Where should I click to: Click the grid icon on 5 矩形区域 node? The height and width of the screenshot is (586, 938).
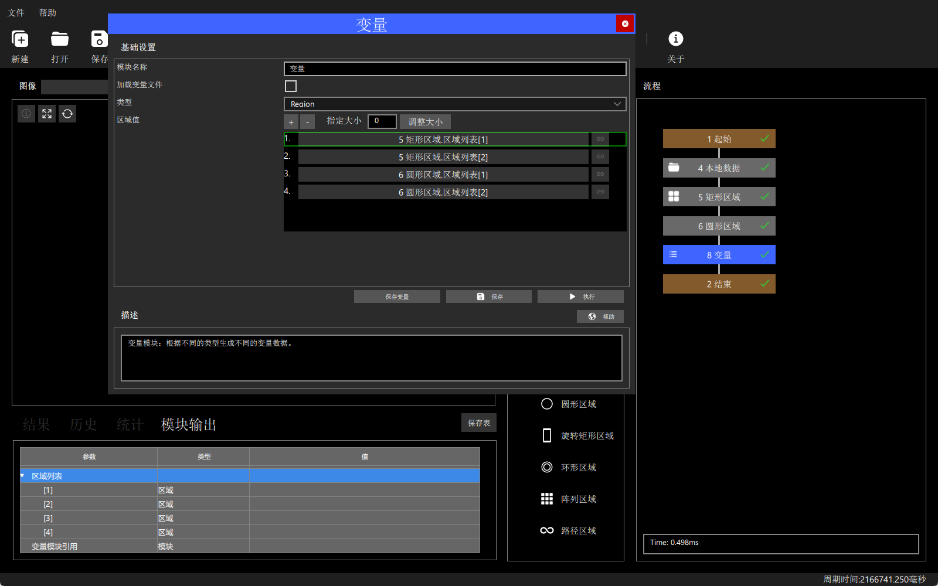674,196
